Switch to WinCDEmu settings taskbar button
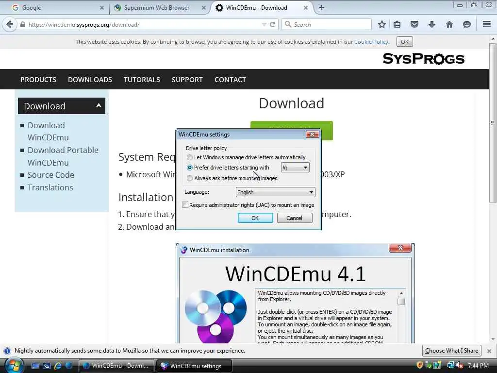The width and height of the screenshot is (497, 373). tap(194, 366)
